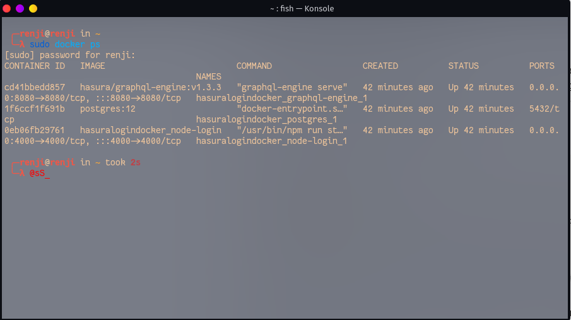Click the CONTAINER ID column header
Screen dimensions: 571x320
coord(35,66)
